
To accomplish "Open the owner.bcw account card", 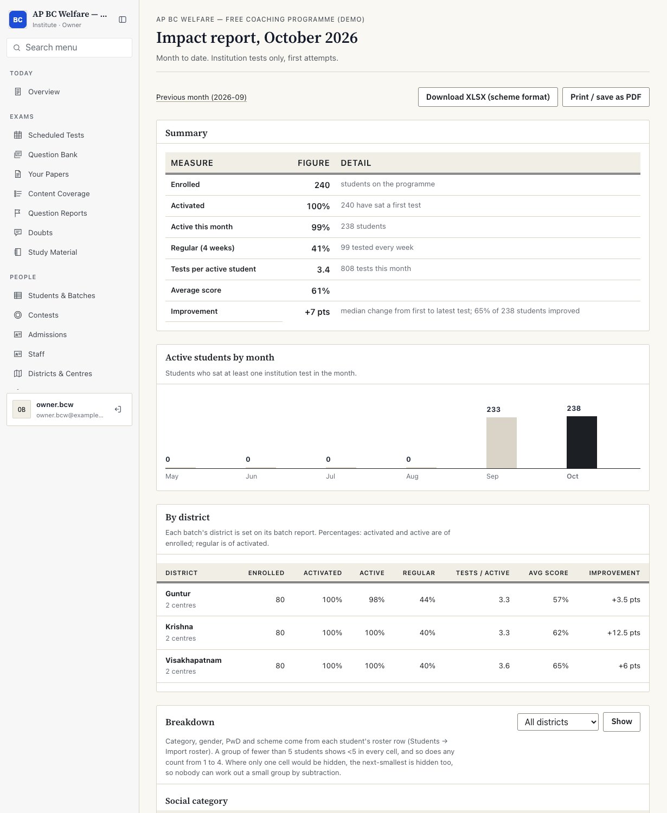I will click(x=69, y=409).
